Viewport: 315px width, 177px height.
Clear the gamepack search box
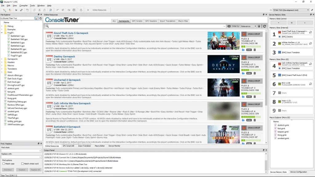(229, 26)
